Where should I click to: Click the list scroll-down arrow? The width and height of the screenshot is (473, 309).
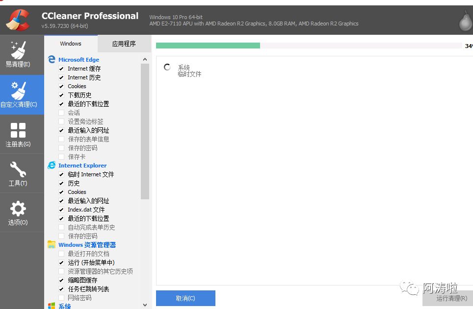coord(145,305)
